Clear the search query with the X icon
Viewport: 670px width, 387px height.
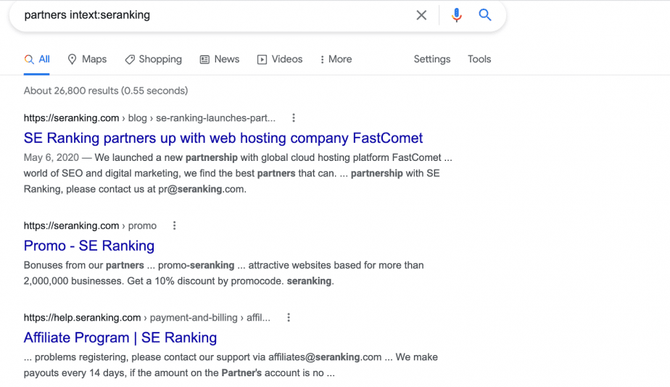[x=421, y=15]
